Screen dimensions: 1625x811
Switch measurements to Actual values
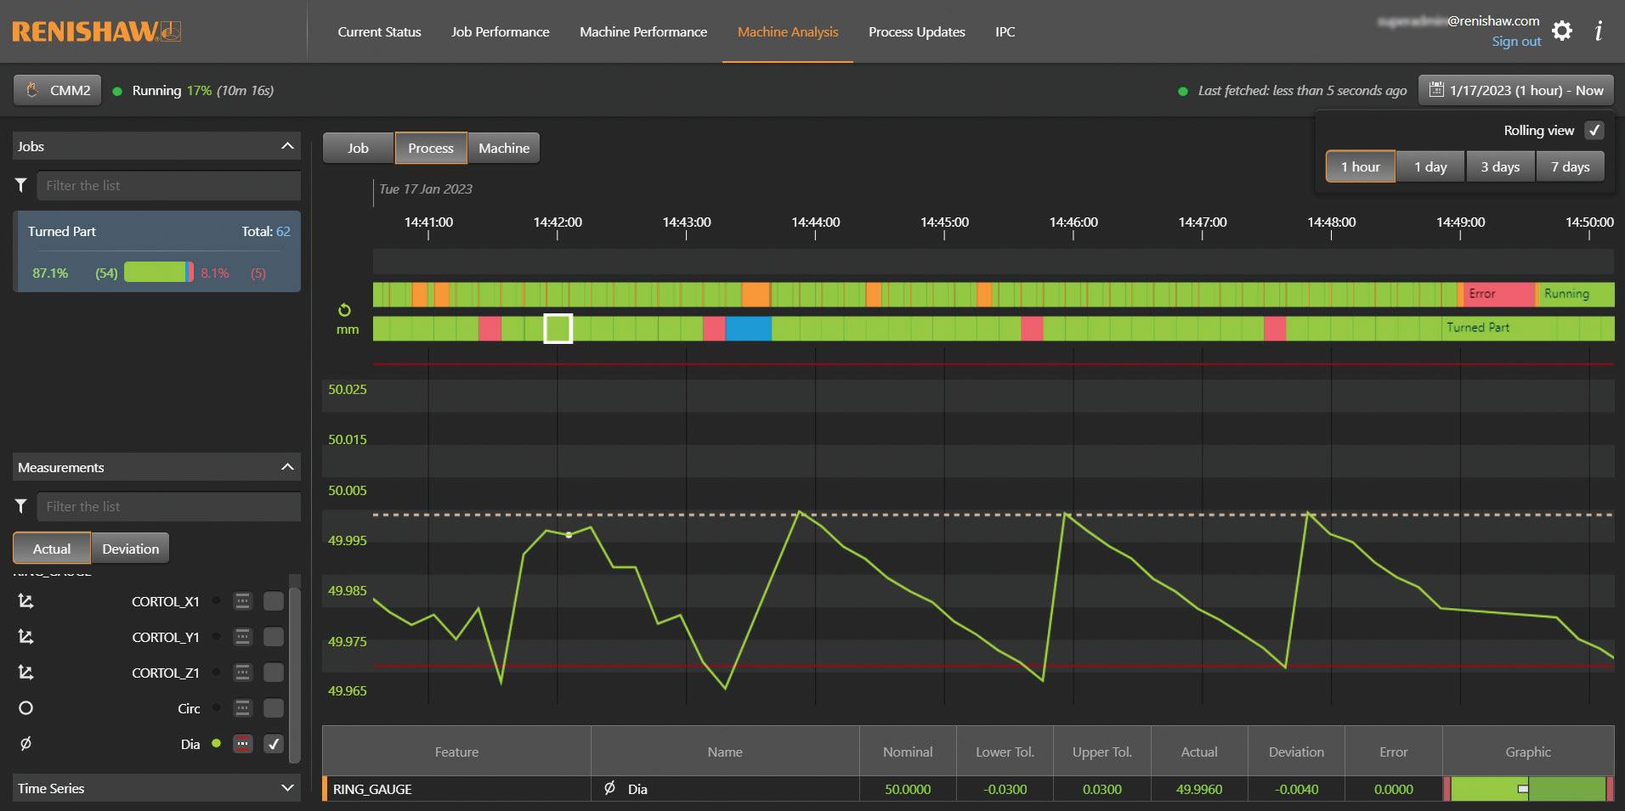click(52, 549)
